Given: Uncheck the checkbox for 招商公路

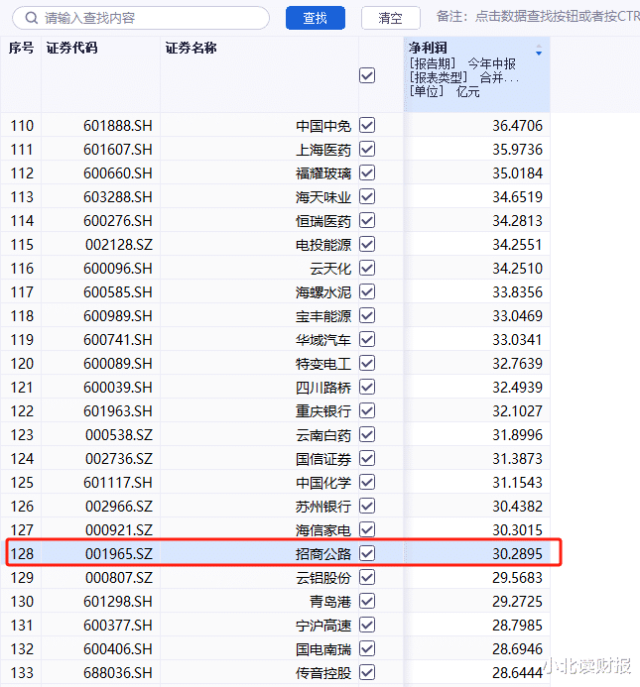Looking at the screenshot, I should point(367,553).
